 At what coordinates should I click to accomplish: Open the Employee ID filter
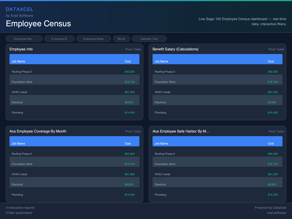pos(59,38)
